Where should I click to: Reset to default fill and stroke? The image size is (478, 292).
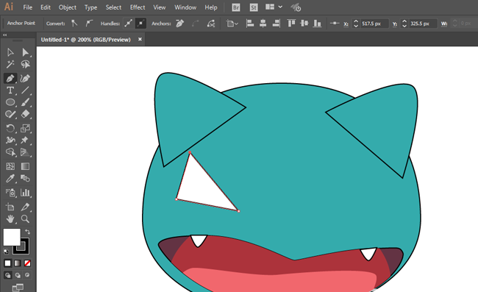pyautogui.click(x=6, y=252)
